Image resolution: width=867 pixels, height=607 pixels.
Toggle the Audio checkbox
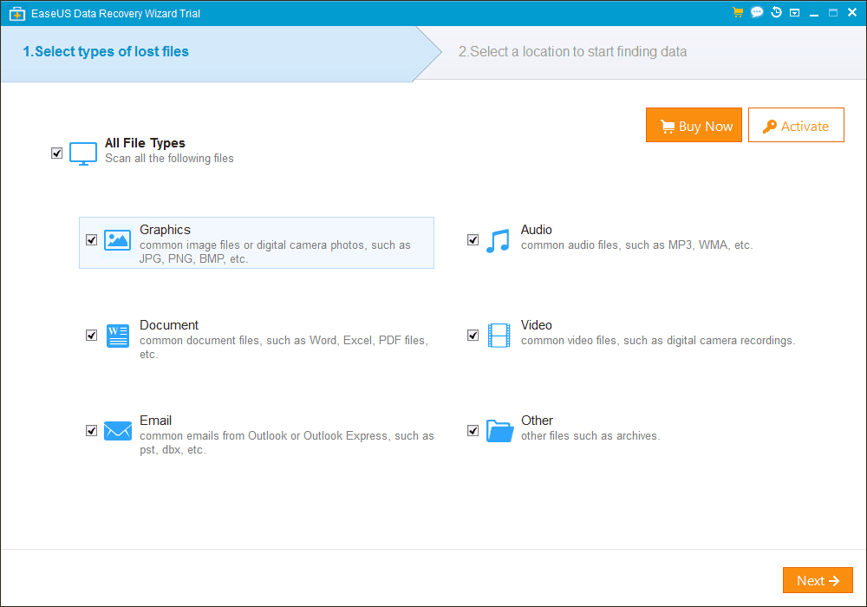[x=473, y=240]
